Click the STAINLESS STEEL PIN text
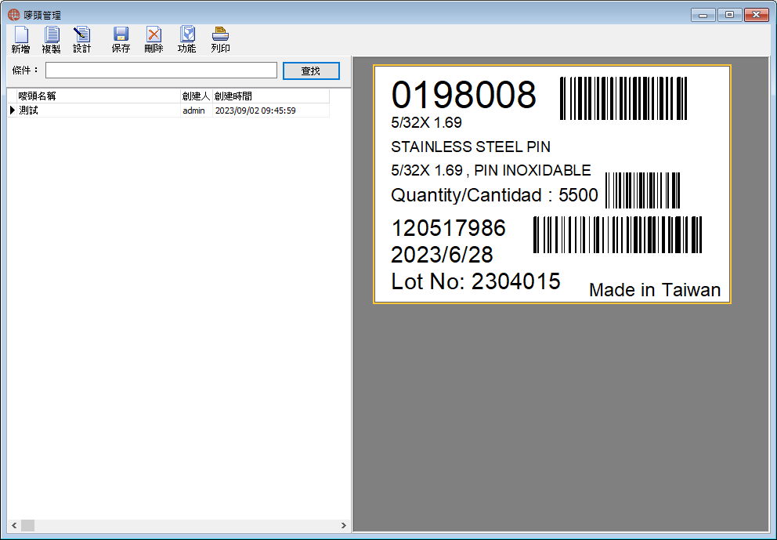This screenshot has width=777, height=540. (x=471, y=147)
